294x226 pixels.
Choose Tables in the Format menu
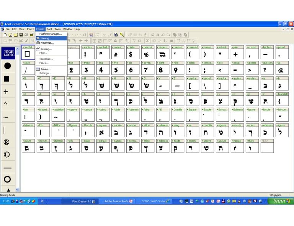[x=51, y=69]
